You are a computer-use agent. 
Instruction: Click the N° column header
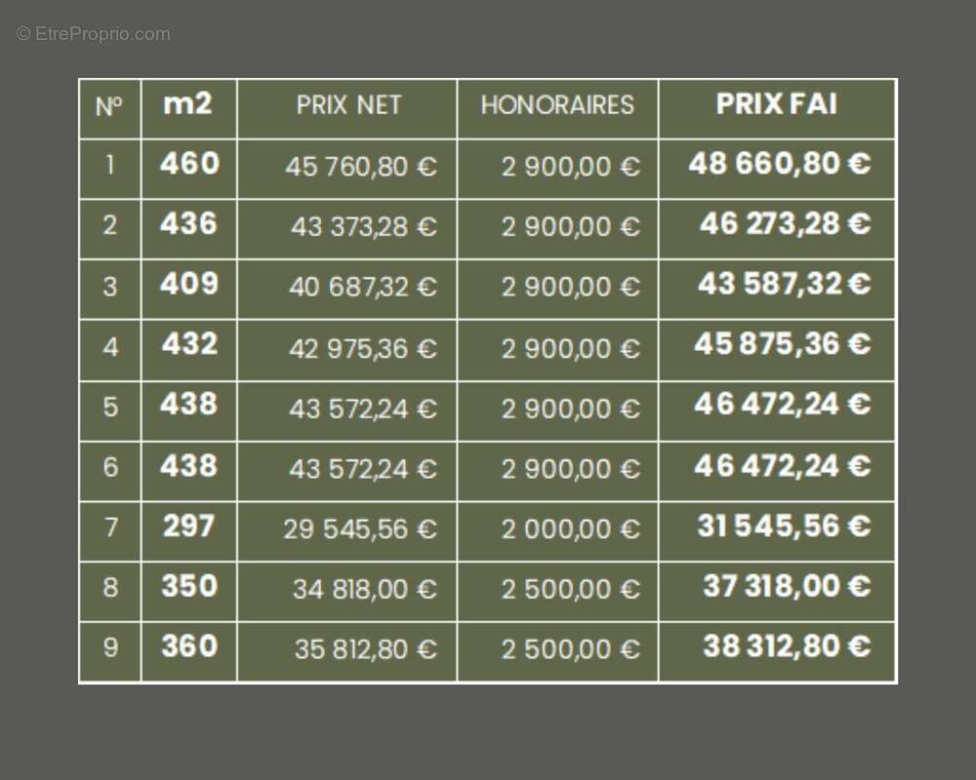point(109,106)
